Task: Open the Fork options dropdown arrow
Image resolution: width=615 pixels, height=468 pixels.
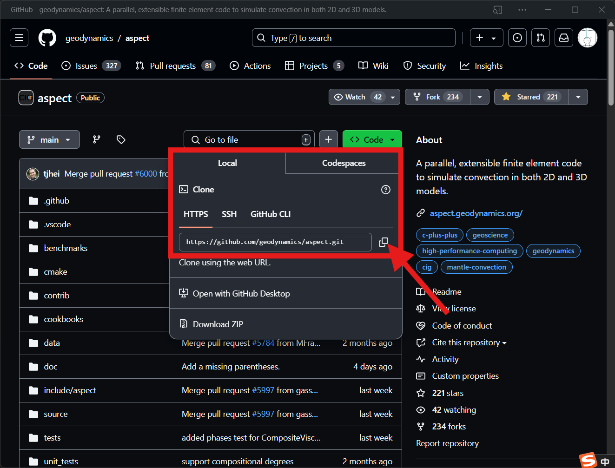Action: (480, 97)
